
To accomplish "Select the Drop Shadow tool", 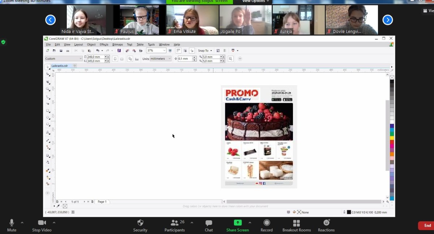I will click(x=48, y=156).
